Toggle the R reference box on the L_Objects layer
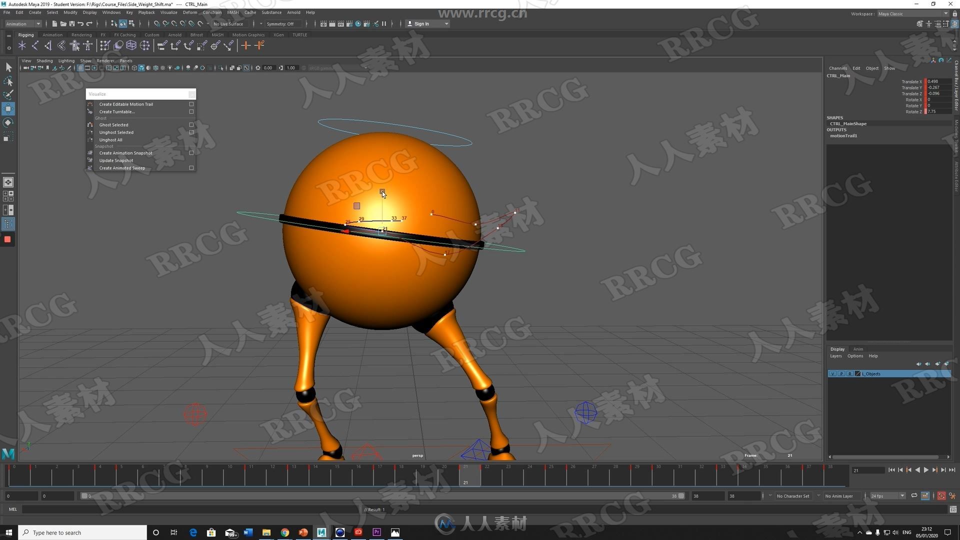The image size is (960, 540). click(849, 374)
